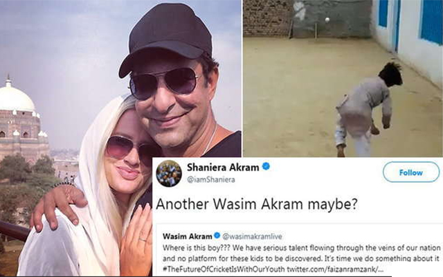The image size is (443, 277).
Task: Open the quoted tweet body text
Action: (x=302, y=258)
